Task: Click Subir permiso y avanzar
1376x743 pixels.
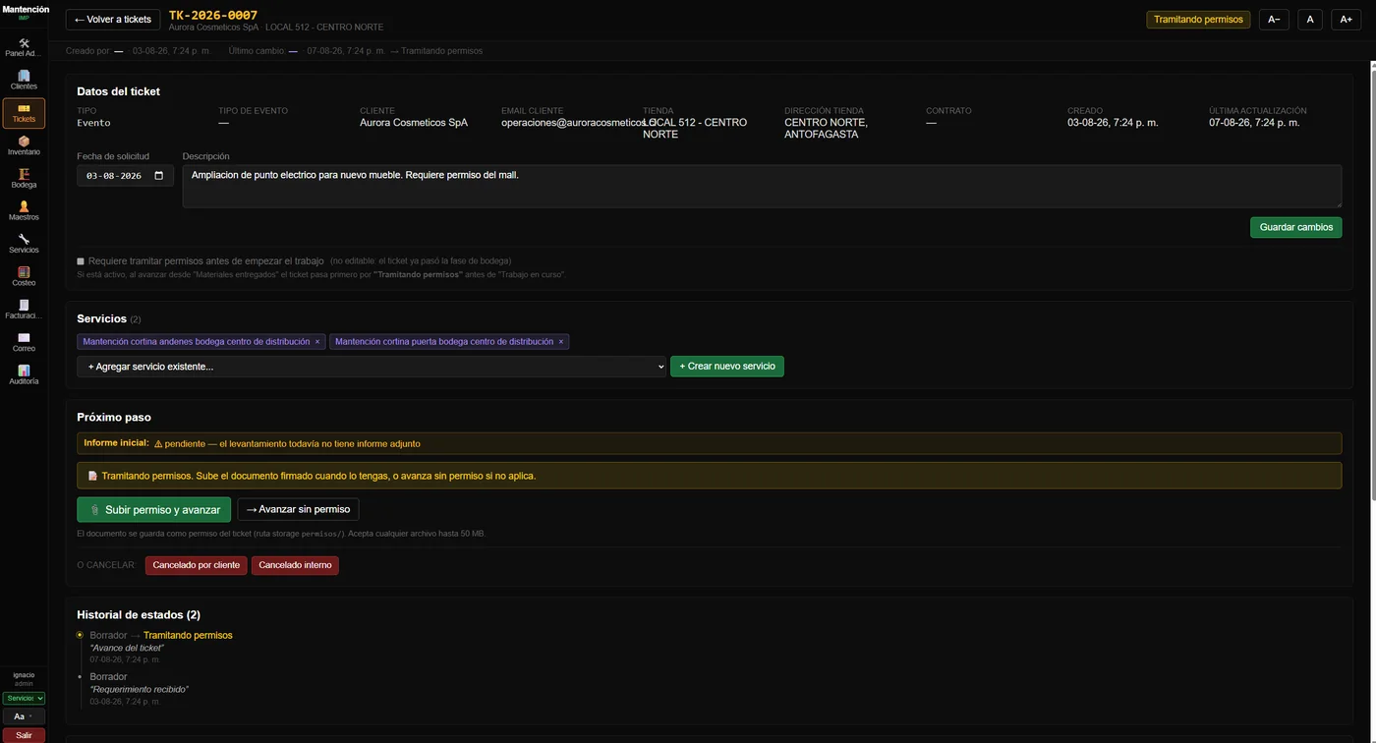Action: (x=154, y=510)
